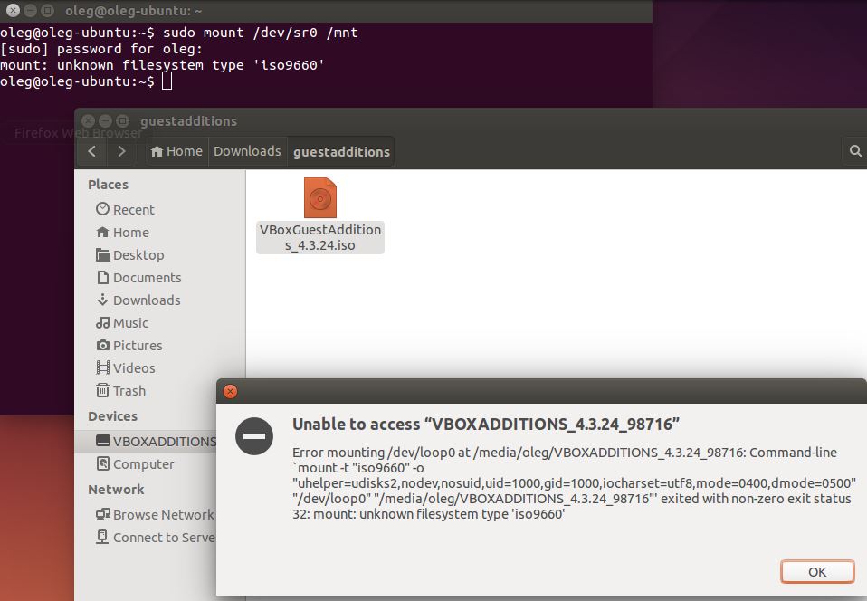Image resolution: width=867 pixels, height=601 pixels.
Task: Select VBOXADDITIONS device in sidebar
Action: coord(147,441)
